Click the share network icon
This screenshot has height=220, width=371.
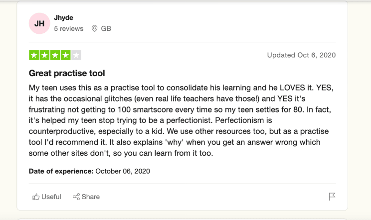point(76,197)
